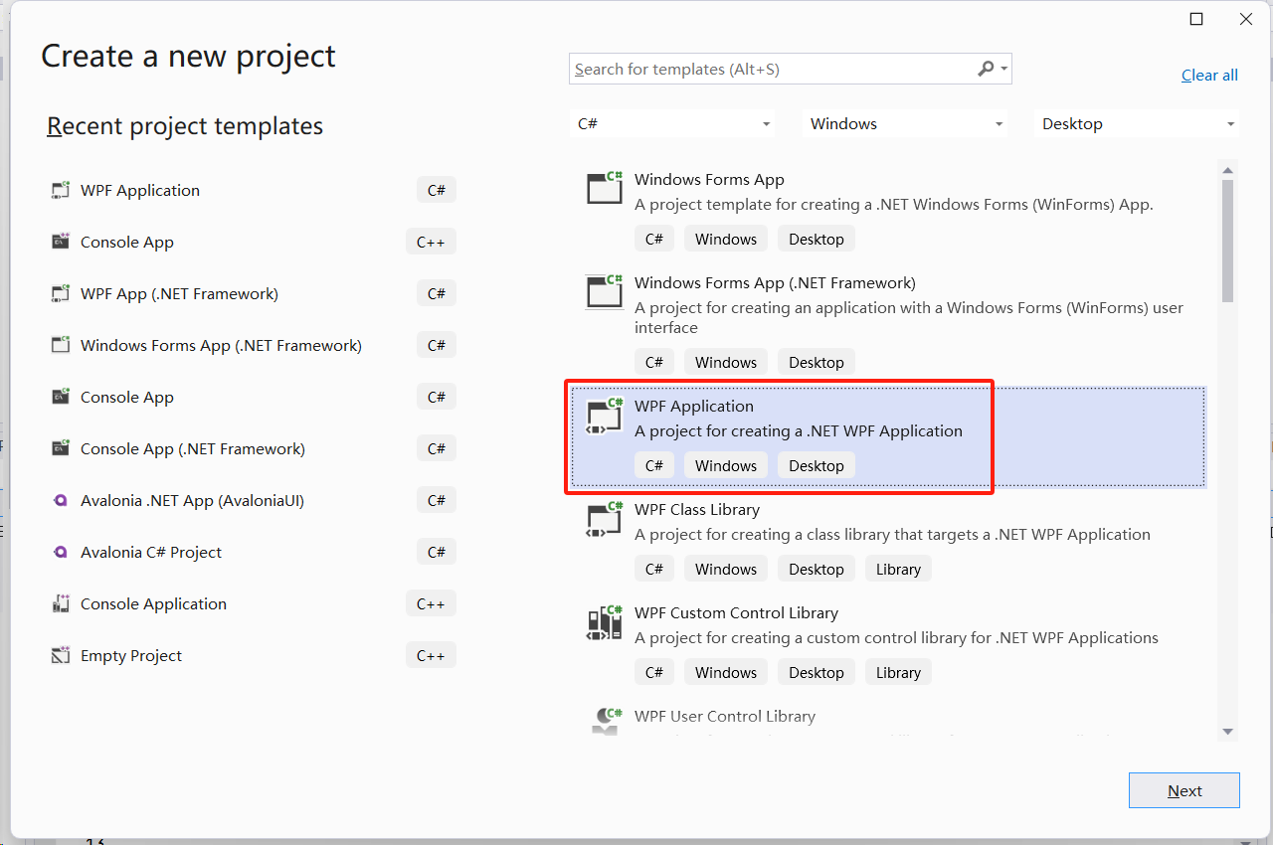The height and width of the screenshot is (845, 1273).
Task: Click the WPF Application template icon
Action: point(604,417)
